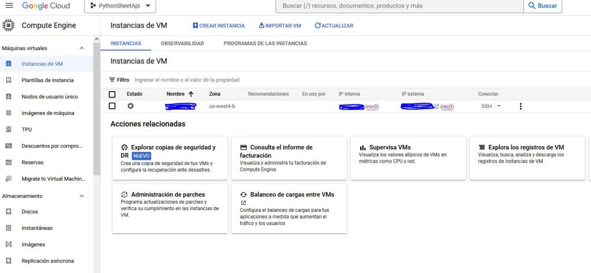Open the hamburger navigation menu
The image size is (591, 273).
pos(9,6)
